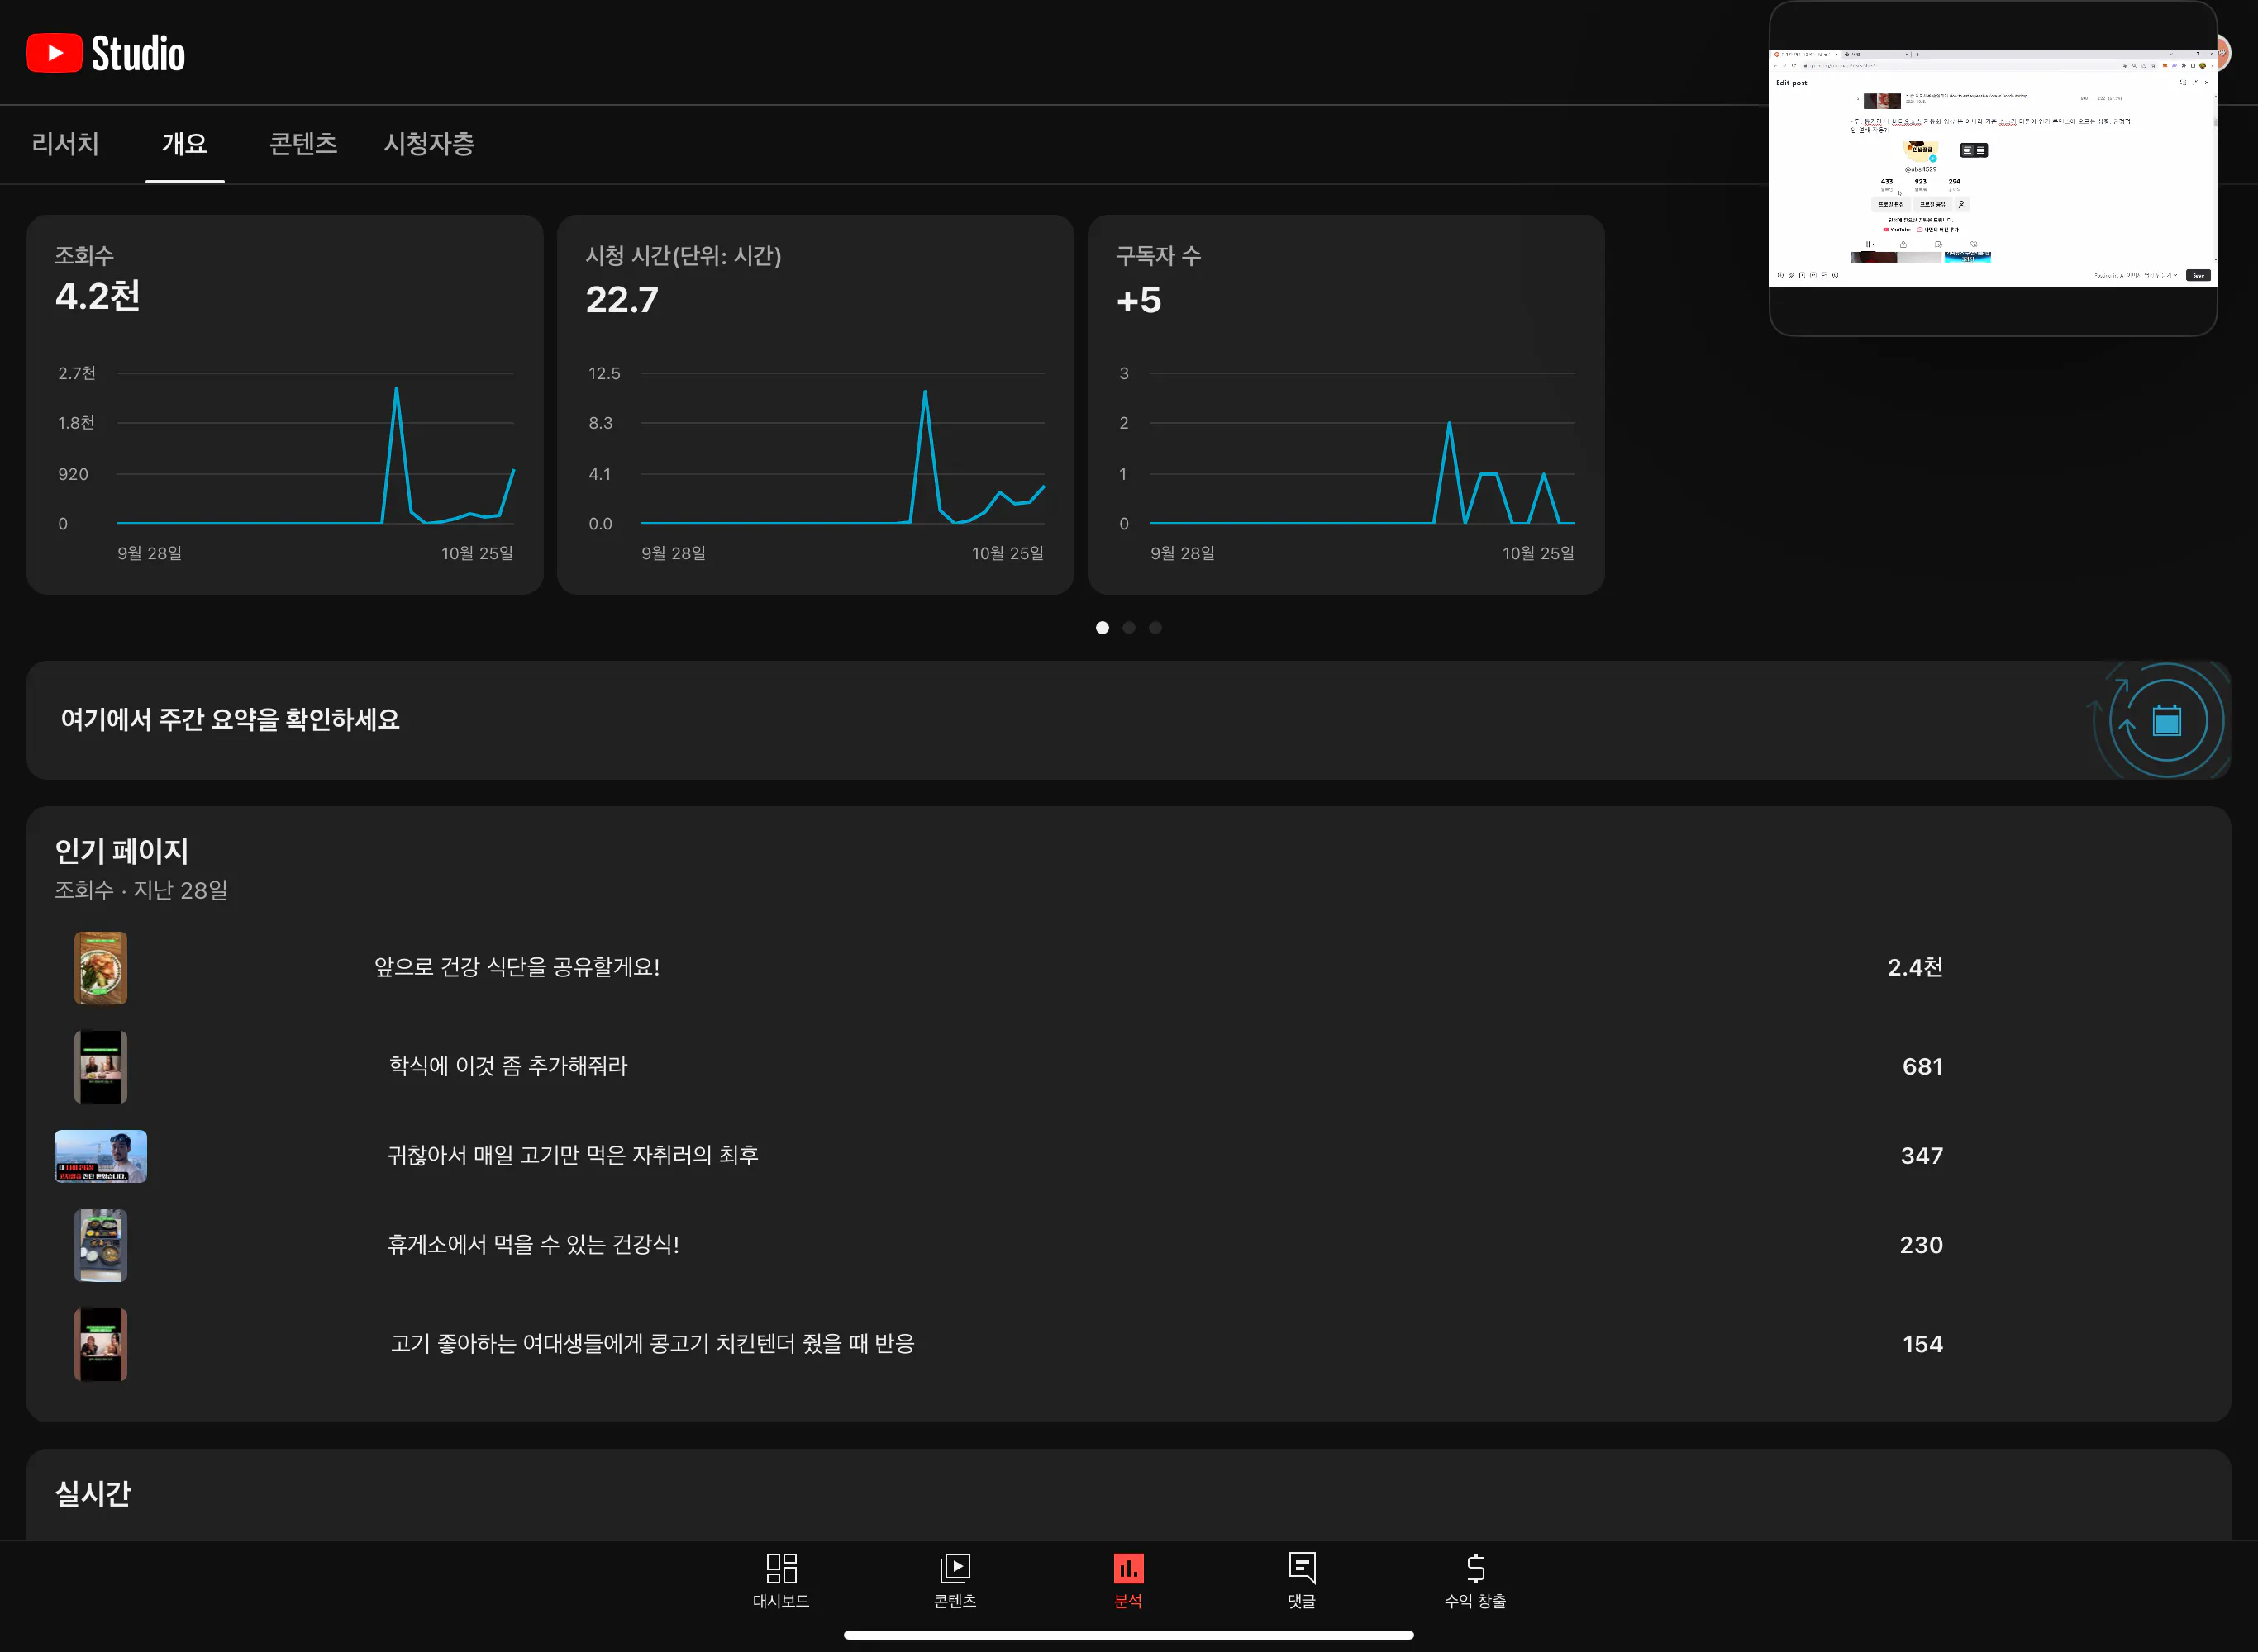
Task: Click the YouTube Studio logo
Action: pyautogui.click(x=106, y=53)
